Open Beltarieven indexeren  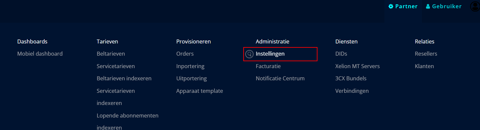click(x=124, y=79)
